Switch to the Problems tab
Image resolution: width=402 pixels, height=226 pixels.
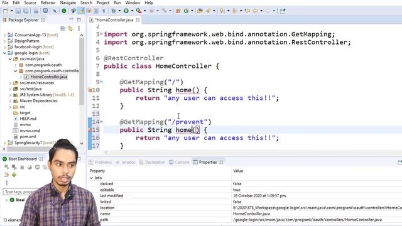(100, 162)
